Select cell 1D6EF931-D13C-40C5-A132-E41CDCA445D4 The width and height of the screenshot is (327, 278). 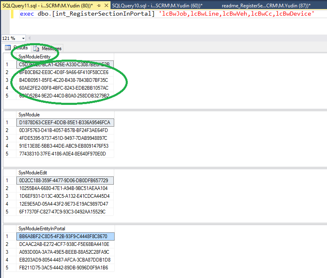(x=65, y=196)
